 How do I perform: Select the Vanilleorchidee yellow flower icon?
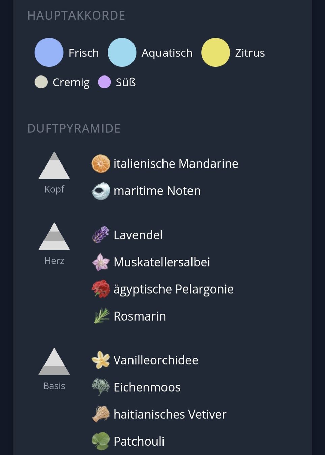click(x=100, y=360)
